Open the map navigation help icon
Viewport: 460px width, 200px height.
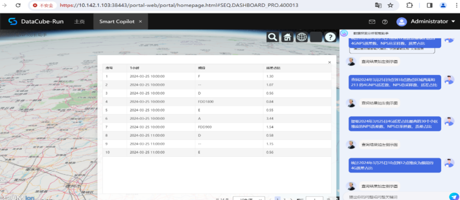[331, 37]
